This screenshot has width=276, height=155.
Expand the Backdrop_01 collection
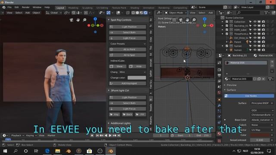click(223, 26)
